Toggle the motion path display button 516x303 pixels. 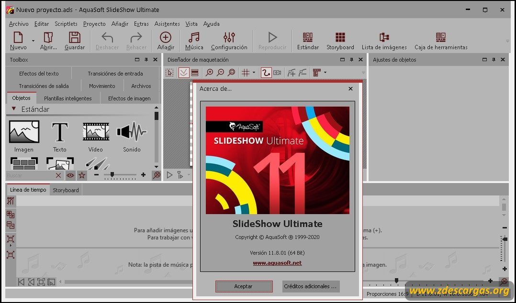click(x=184, y=73)
